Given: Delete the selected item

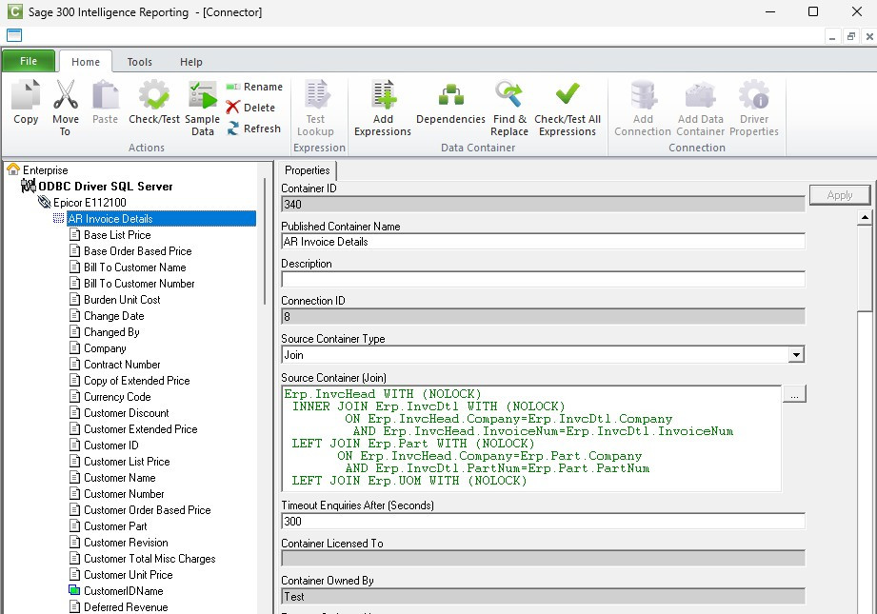Looking at the screenshot, I should 250,108.
